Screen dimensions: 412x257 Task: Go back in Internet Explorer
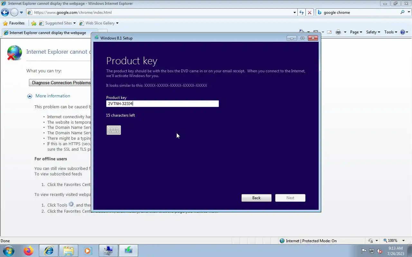coord(5,13)
